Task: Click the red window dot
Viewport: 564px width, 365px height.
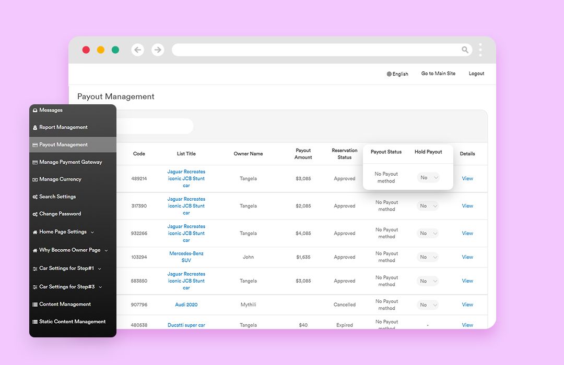Action: tap(86, 50)
